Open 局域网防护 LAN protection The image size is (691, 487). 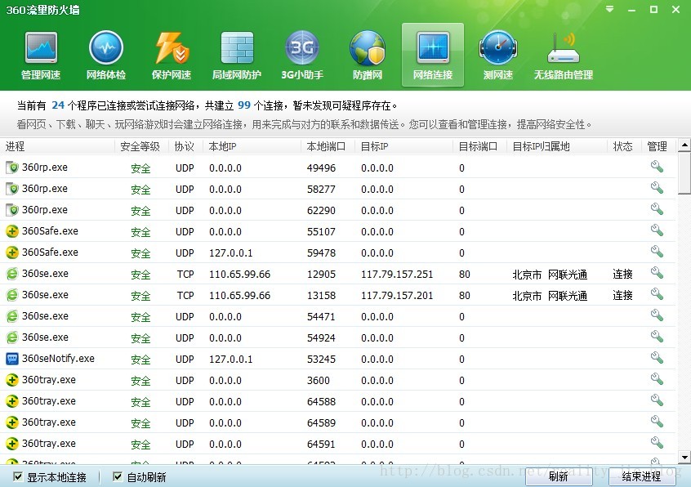pos(237,56)
